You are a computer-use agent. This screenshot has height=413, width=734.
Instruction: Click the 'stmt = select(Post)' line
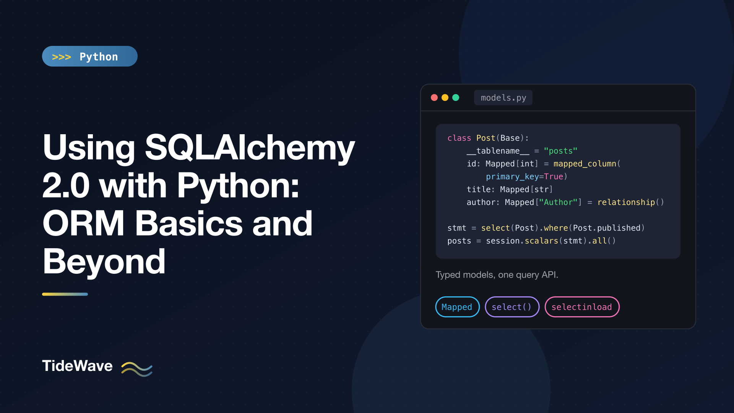[546, 228]
